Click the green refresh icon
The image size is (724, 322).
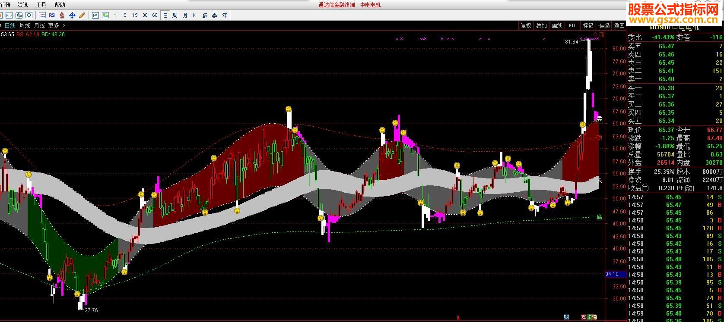[105, 15]
